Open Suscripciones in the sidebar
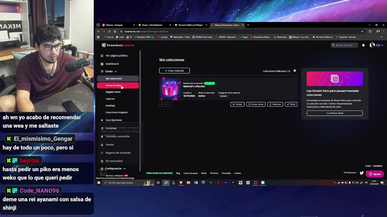The image size is (387, 217). click(114, 120)
